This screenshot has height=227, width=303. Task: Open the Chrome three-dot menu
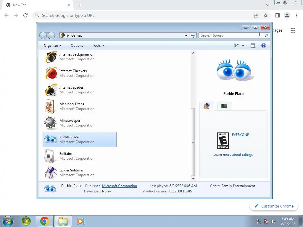[x=296, y=15]
